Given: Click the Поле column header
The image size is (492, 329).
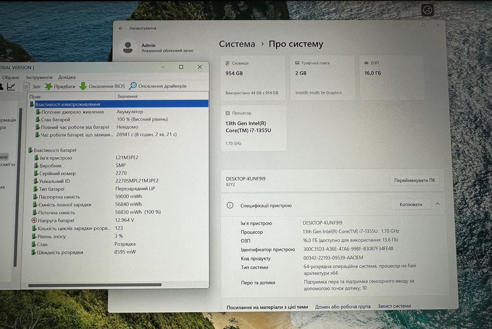Looking at the screenshot, I should click(x=71, y=96).
